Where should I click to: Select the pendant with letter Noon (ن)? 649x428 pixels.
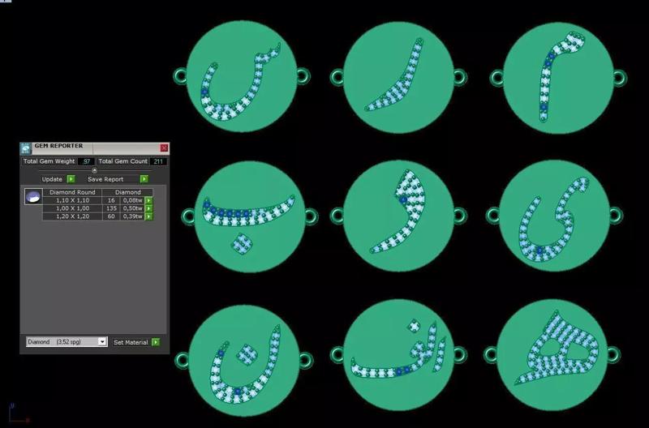pos(244,361)
